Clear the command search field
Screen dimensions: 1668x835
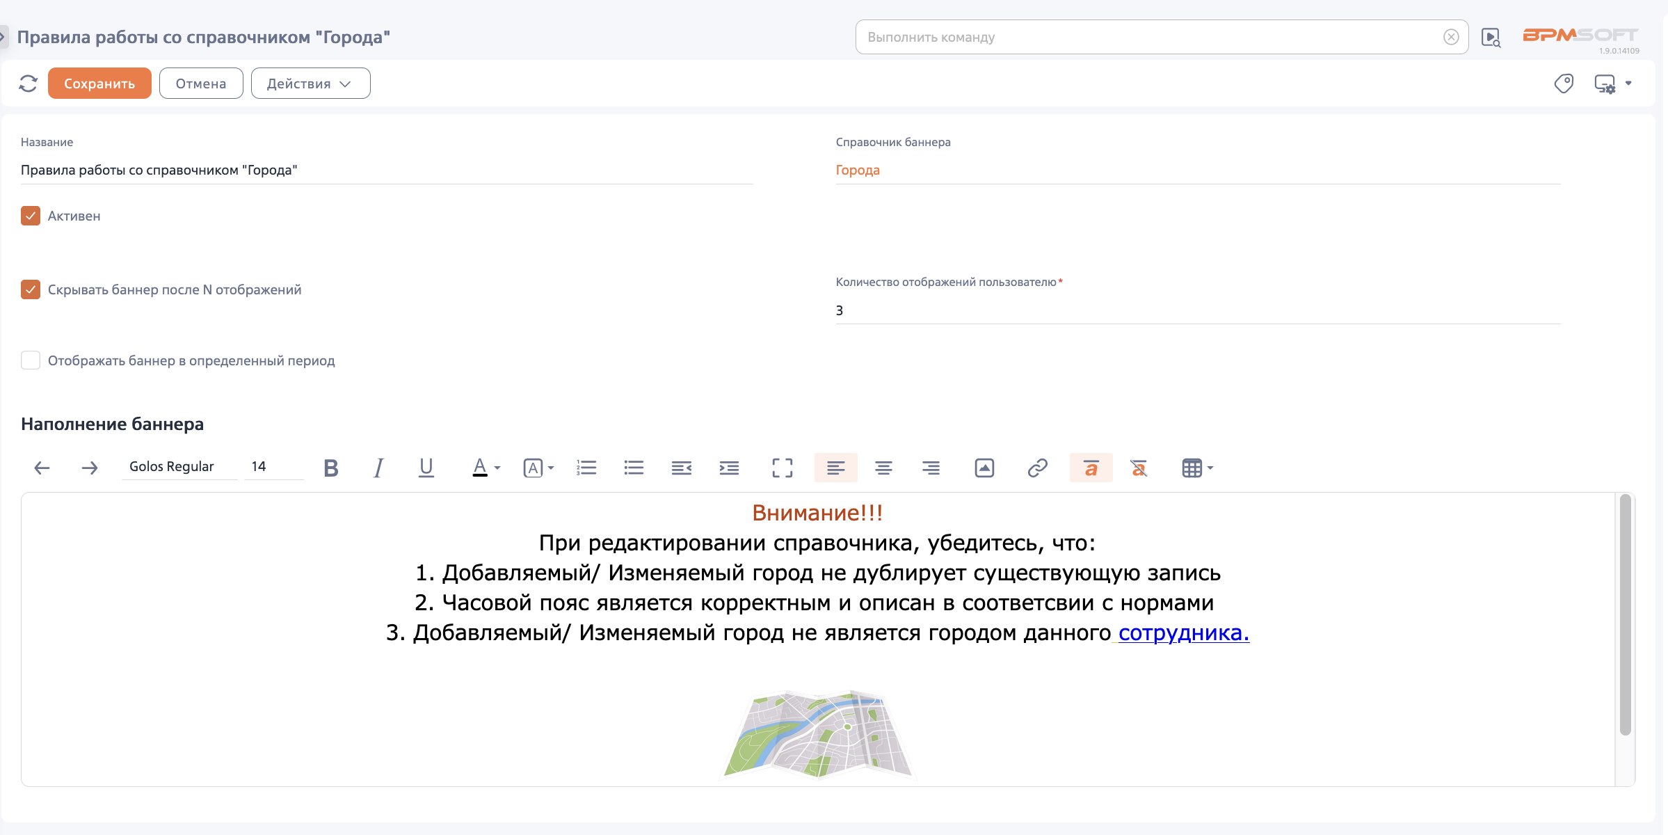[x=1450, y=37]
